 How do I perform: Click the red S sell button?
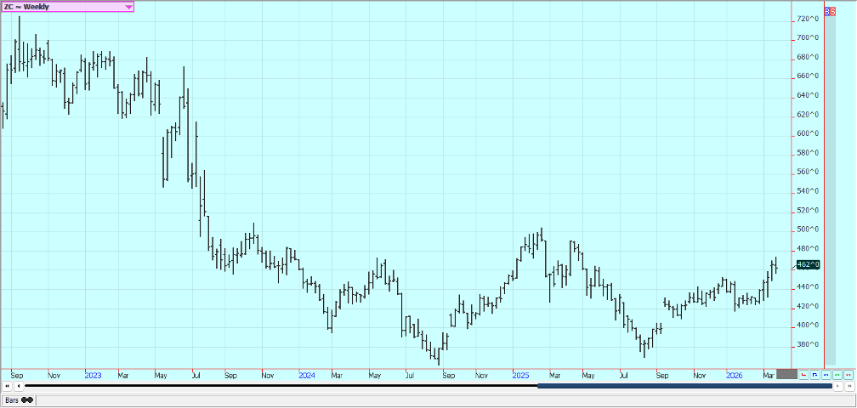831,13
